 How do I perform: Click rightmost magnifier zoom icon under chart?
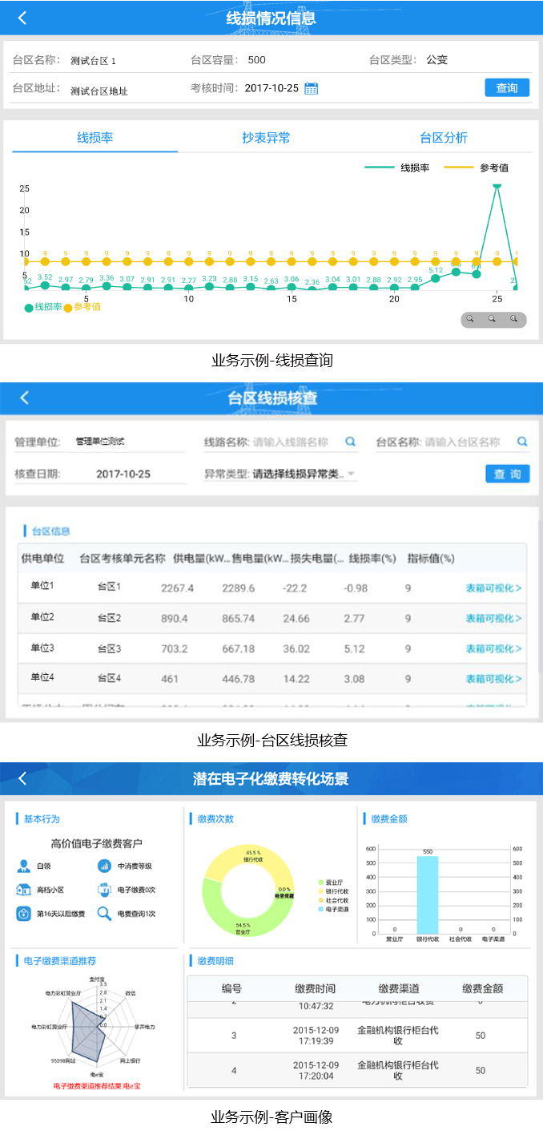[514, 319]
